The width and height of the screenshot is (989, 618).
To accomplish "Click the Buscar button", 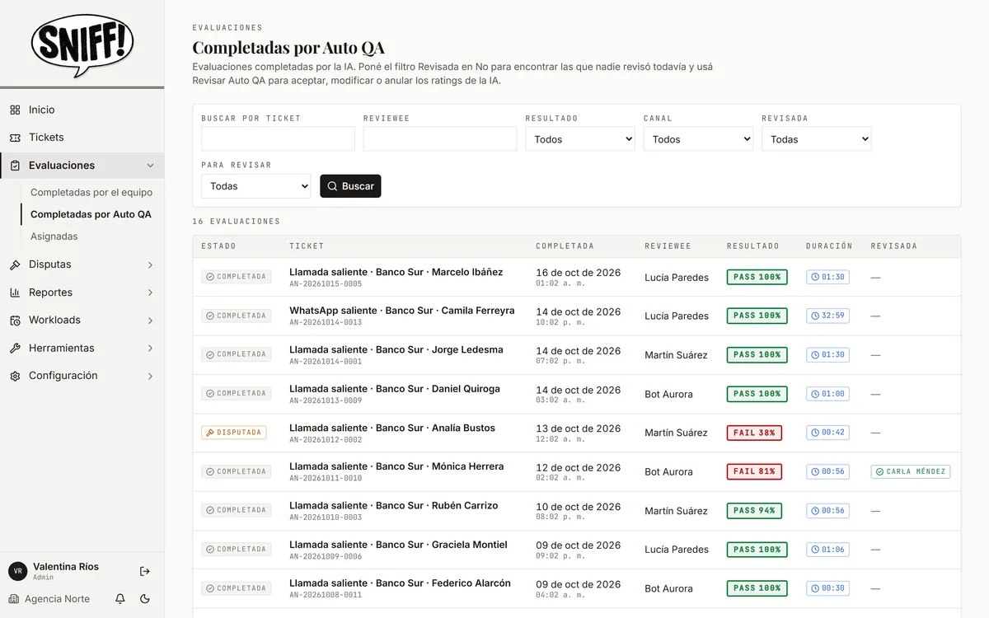I will pos(350,186).
